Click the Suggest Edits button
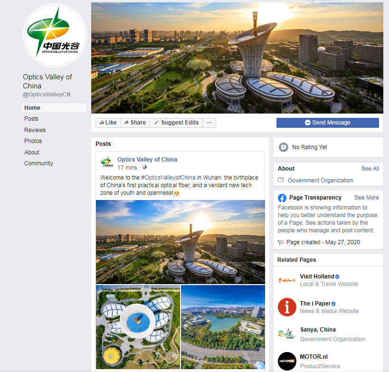 176,123
